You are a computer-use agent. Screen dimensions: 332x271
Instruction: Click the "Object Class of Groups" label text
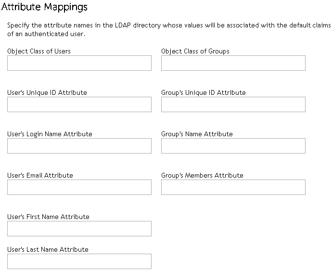tap(195, 51)
